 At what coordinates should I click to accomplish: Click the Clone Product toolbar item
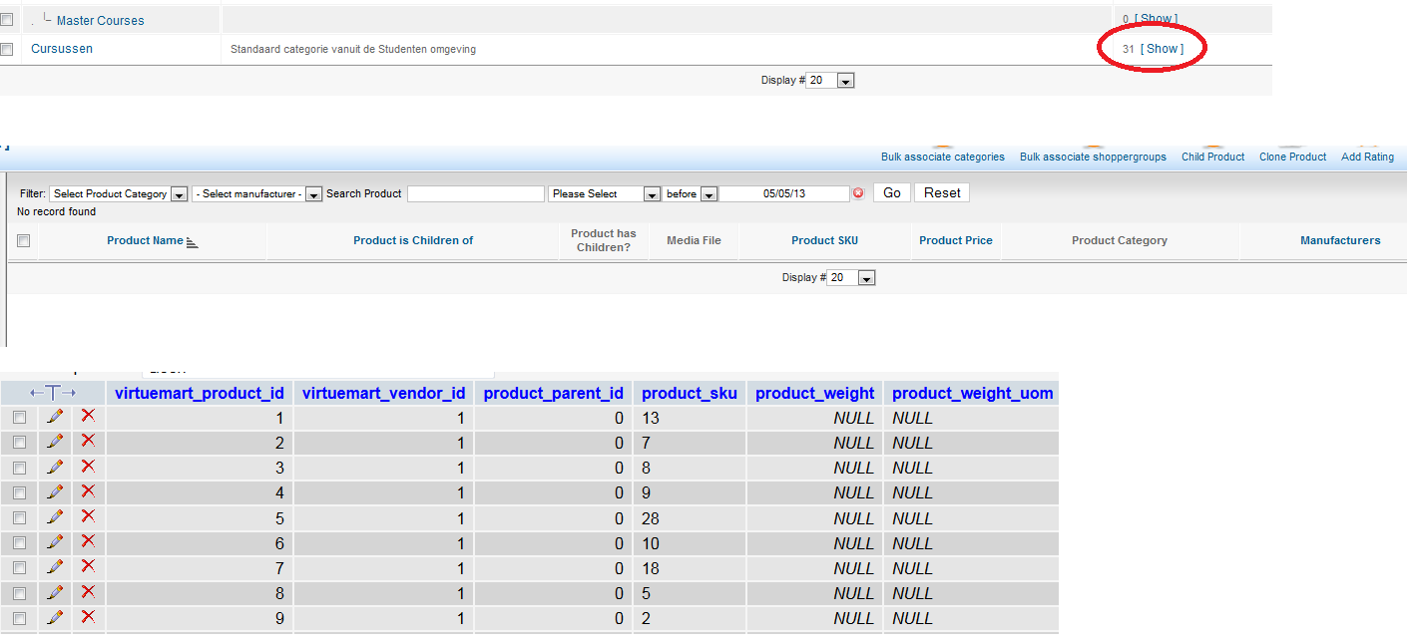(x=1292, y=157)
